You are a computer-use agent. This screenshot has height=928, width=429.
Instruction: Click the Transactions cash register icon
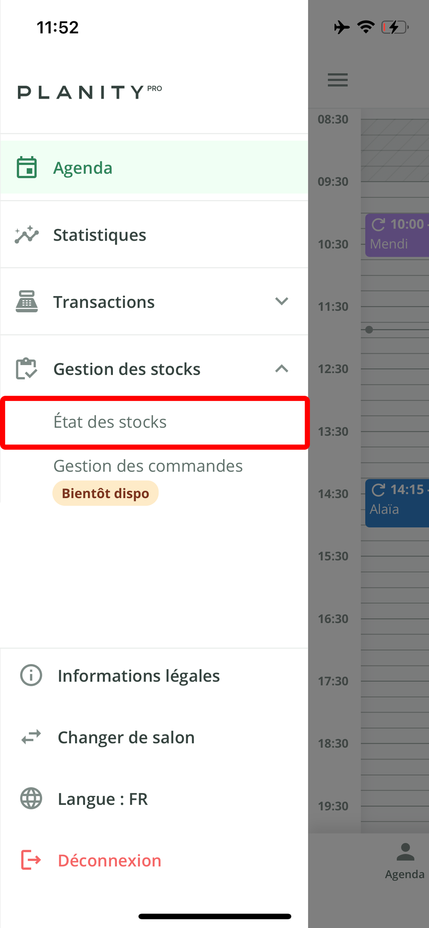point(27,302)
